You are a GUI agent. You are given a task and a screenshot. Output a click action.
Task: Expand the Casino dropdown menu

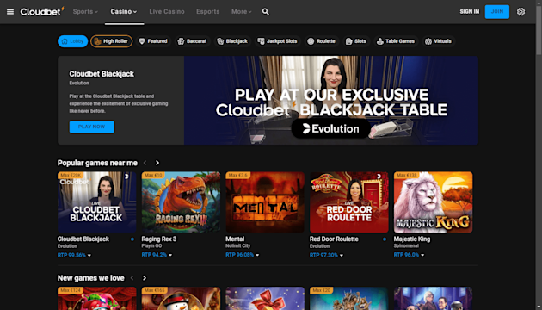pos(124,12)
